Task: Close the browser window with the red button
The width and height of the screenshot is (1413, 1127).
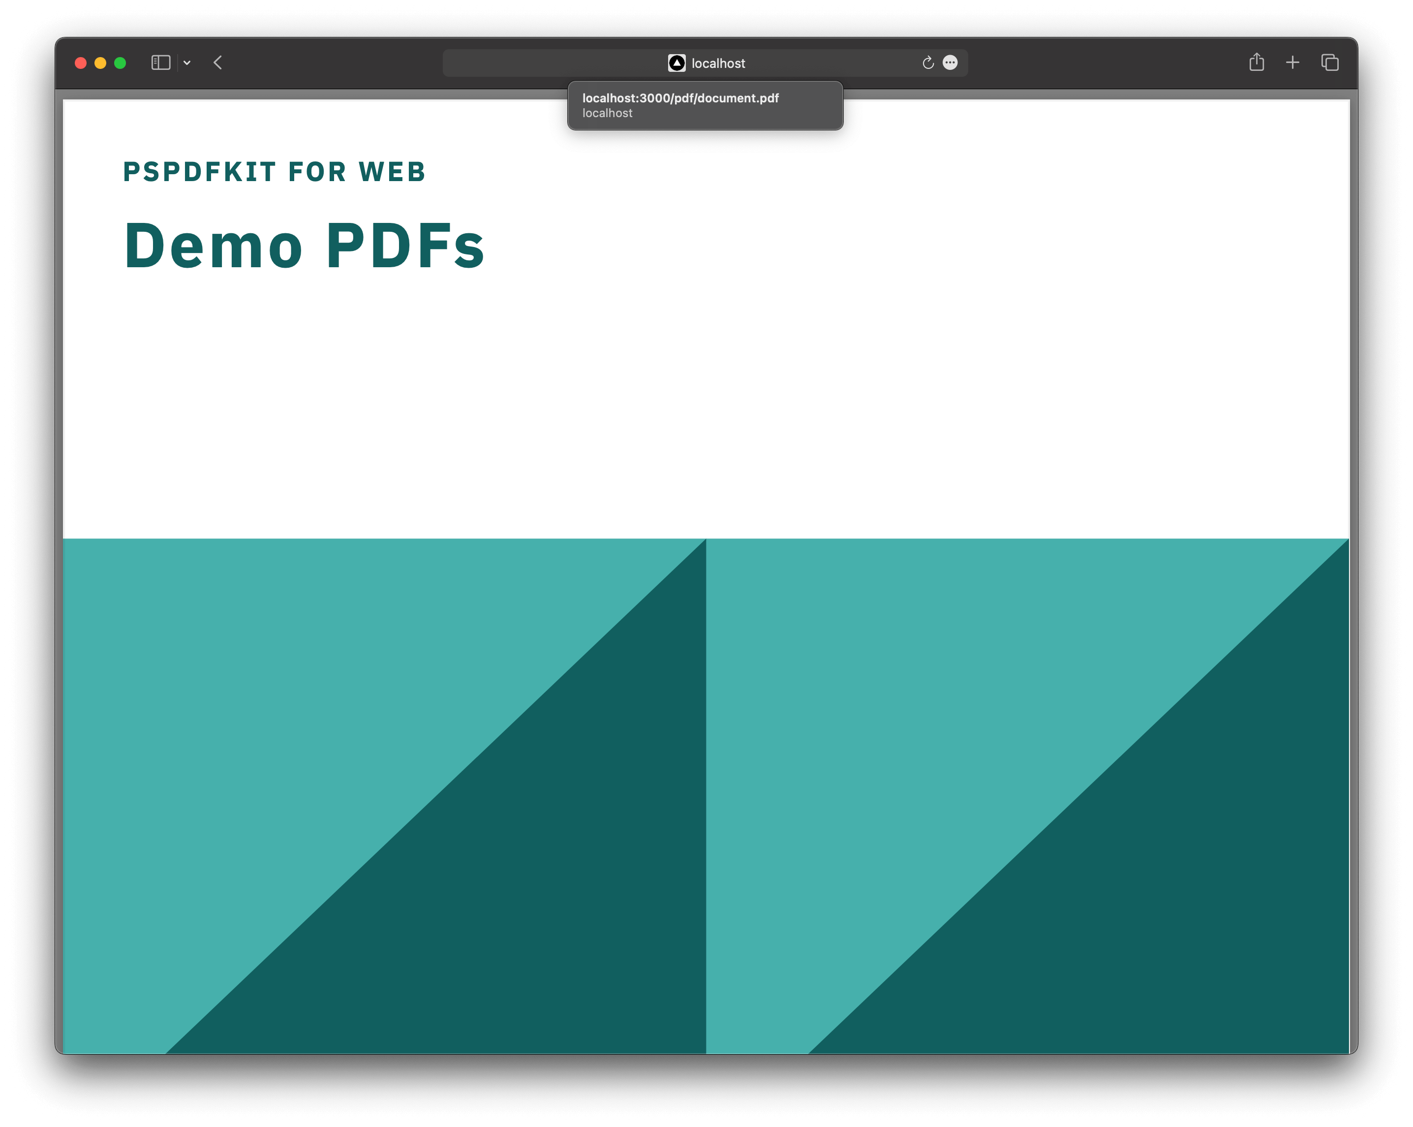Action: click(x=80, y=63)
